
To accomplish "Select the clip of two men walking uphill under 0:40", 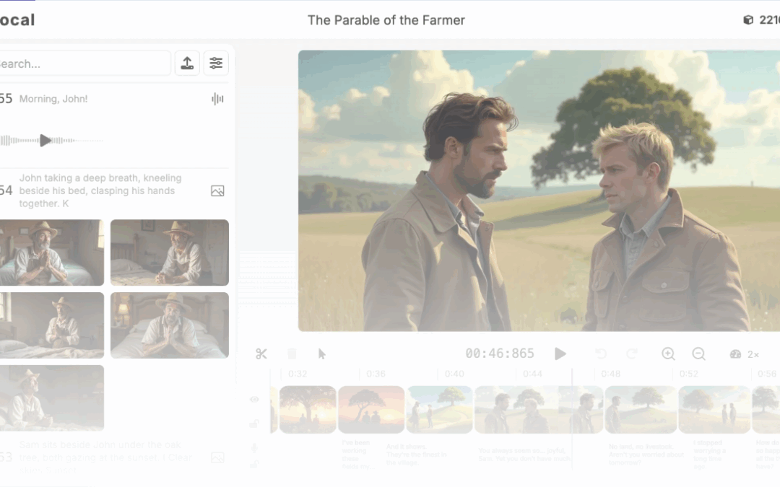I will click(439, 410).
